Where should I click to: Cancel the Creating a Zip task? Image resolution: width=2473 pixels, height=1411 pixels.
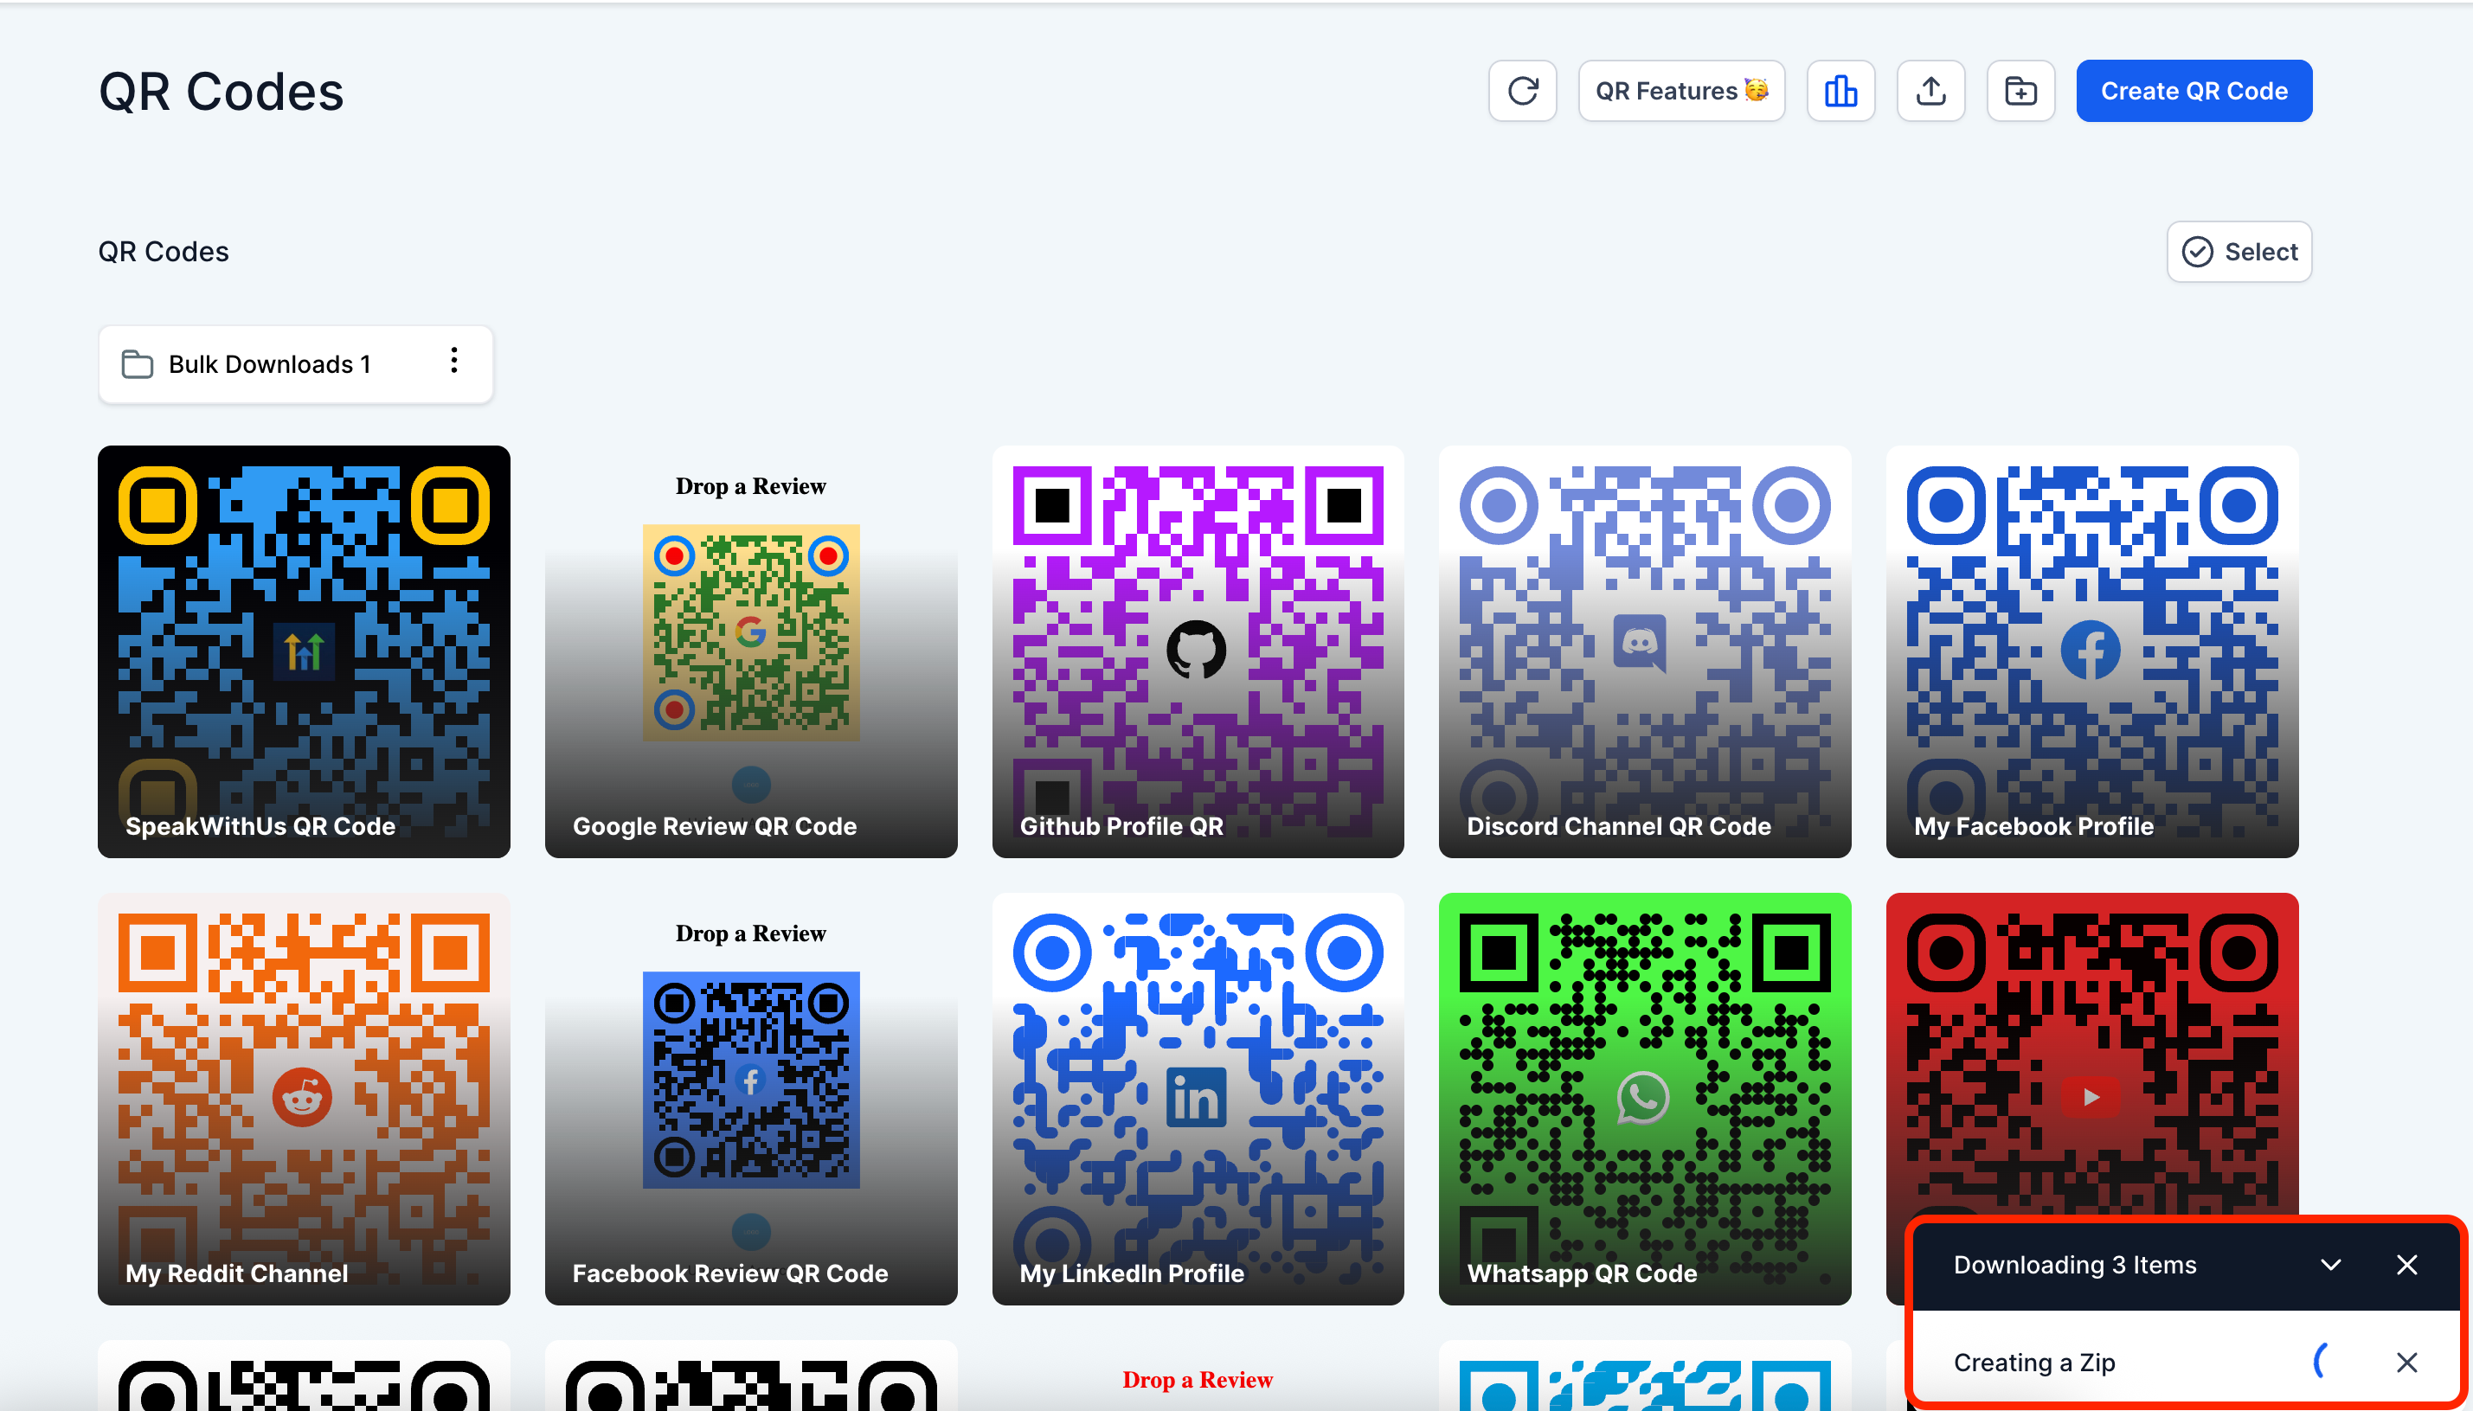[x=2406, y=1363]
